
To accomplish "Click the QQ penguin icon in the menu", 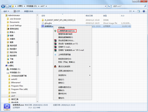I will click(x=55, y=67).
